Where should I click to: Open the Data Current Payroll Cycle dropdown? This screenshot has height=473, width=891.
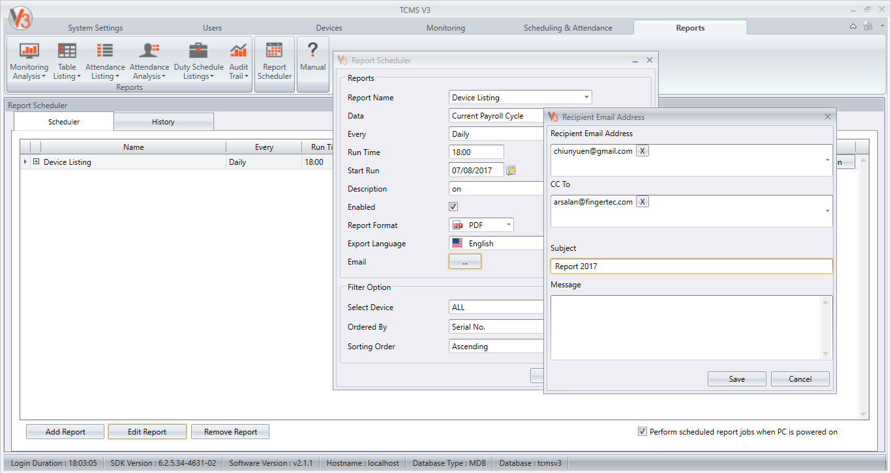click(496, 116)
